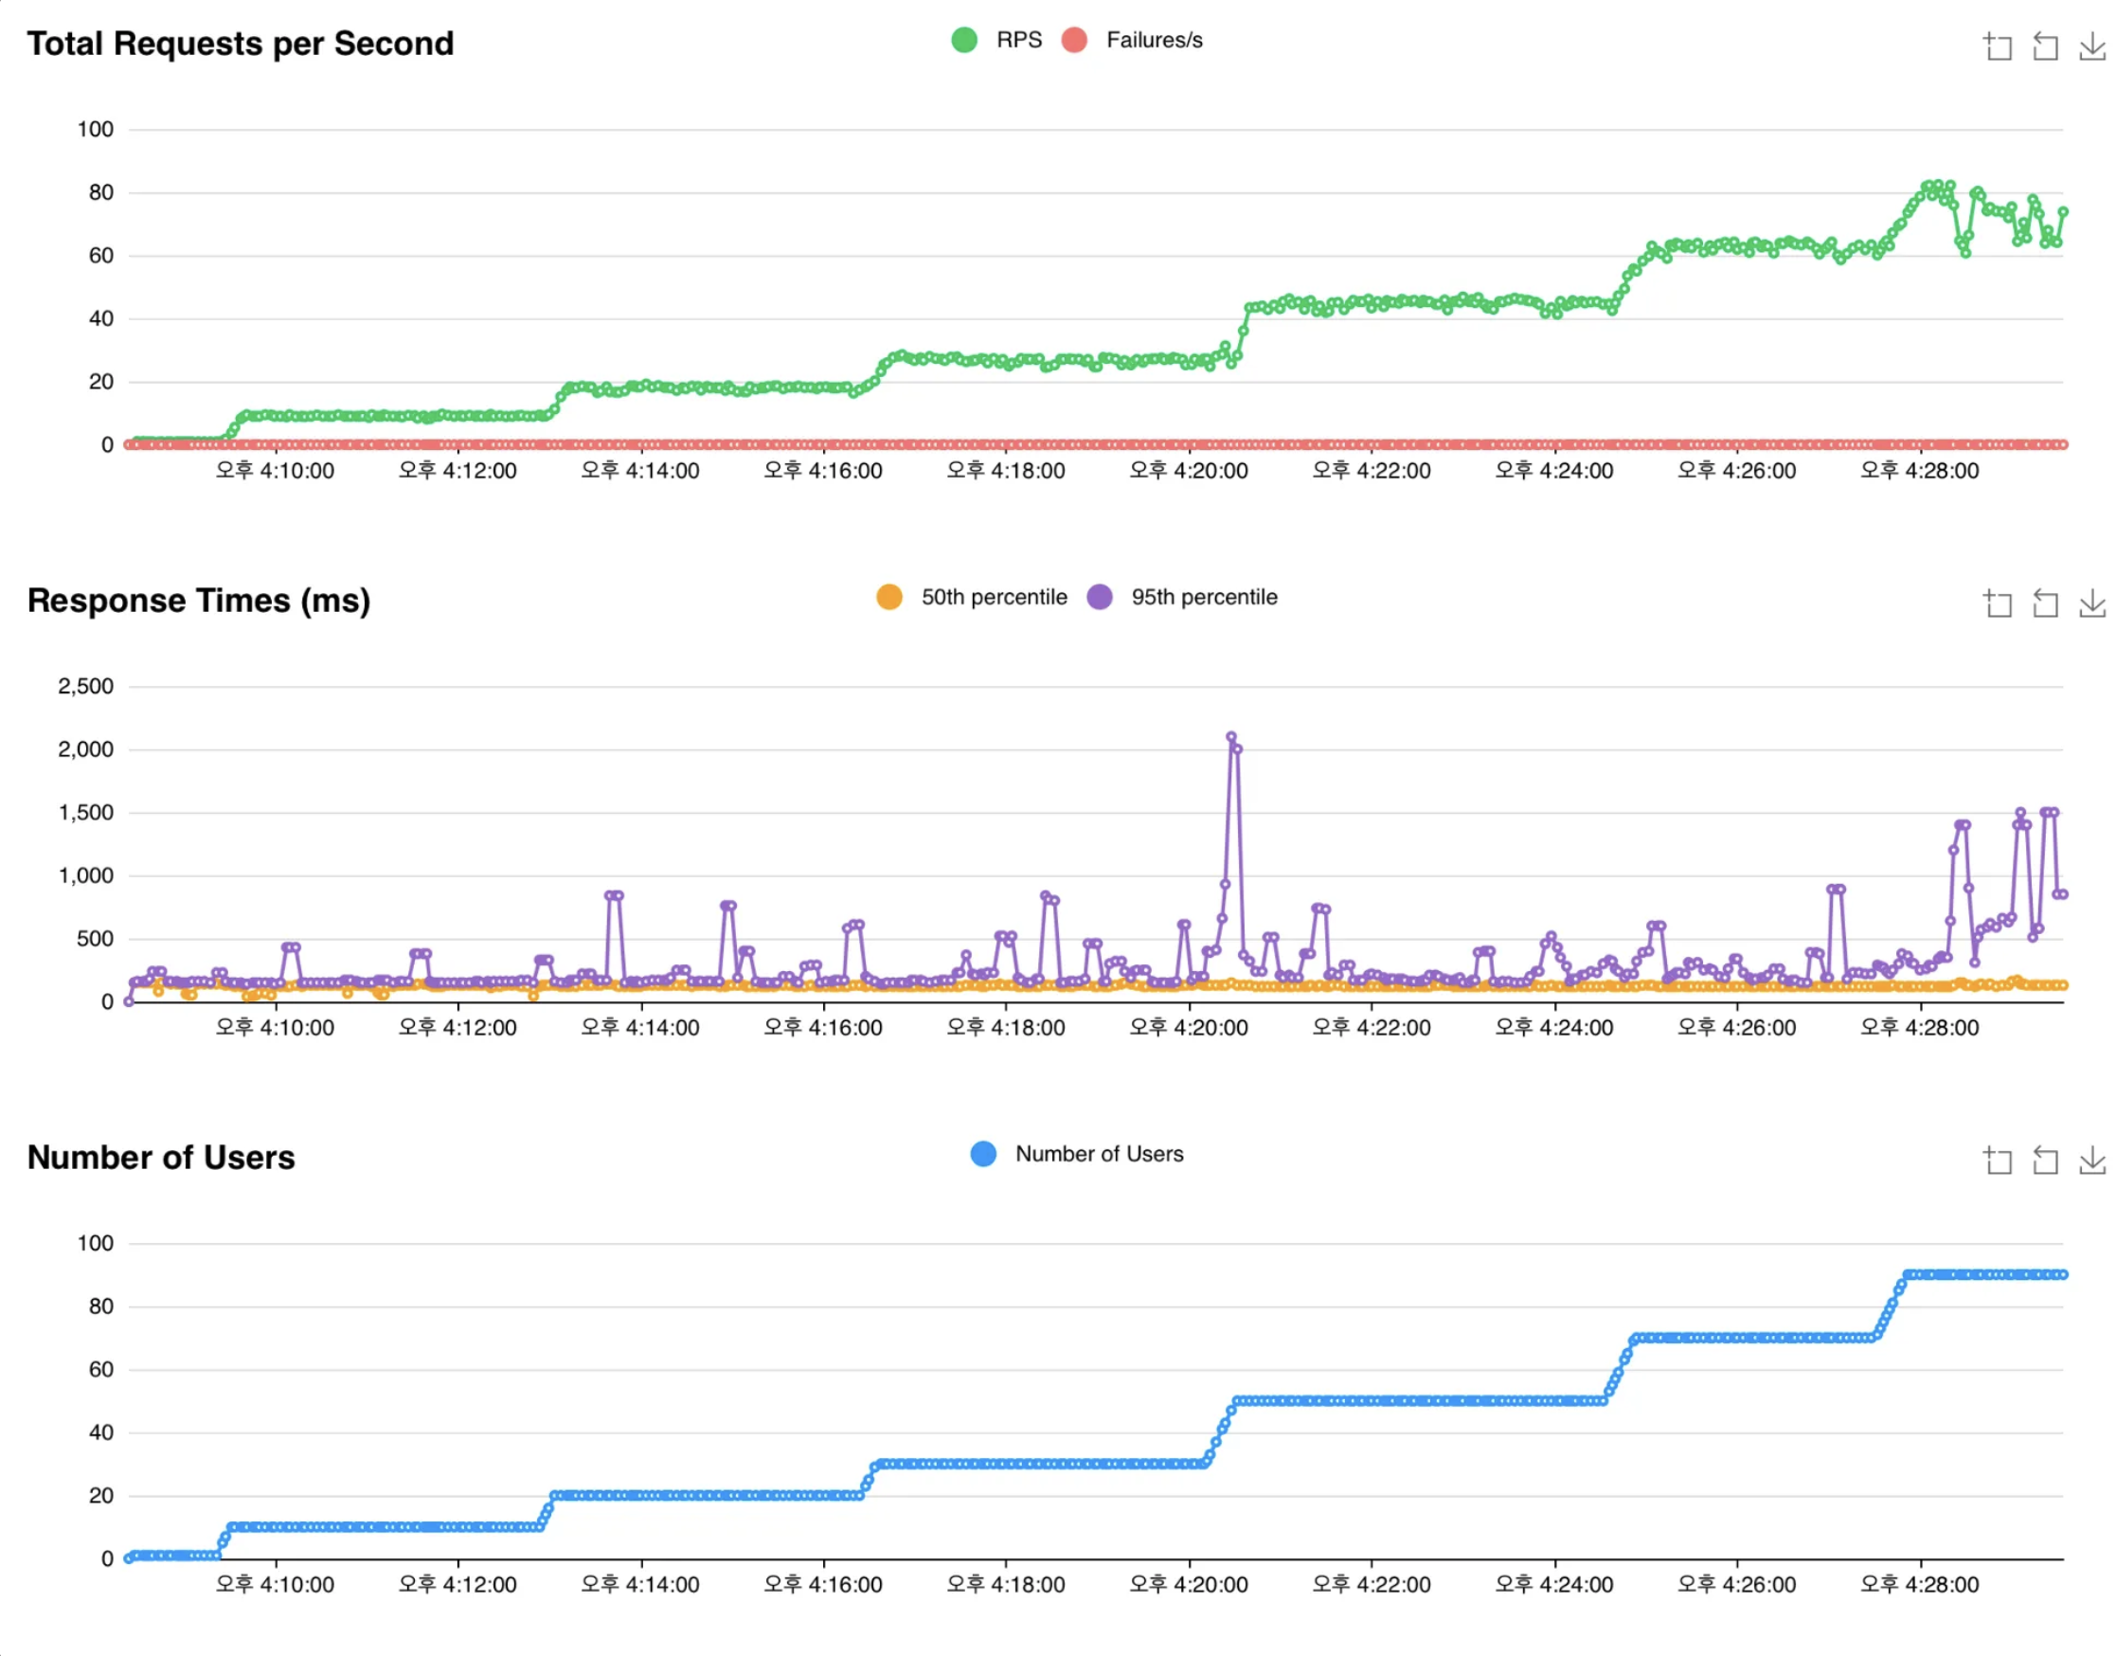Toggle Failures/s series in legend
This screenshot has height=1656, width=2116.
click(1154, 40)
